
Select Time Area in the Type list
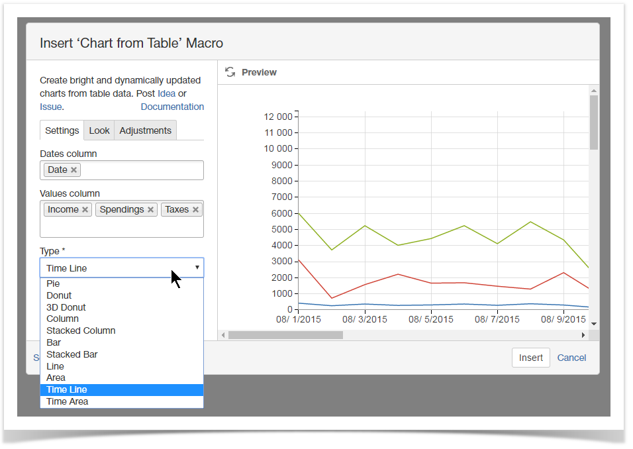67,401
